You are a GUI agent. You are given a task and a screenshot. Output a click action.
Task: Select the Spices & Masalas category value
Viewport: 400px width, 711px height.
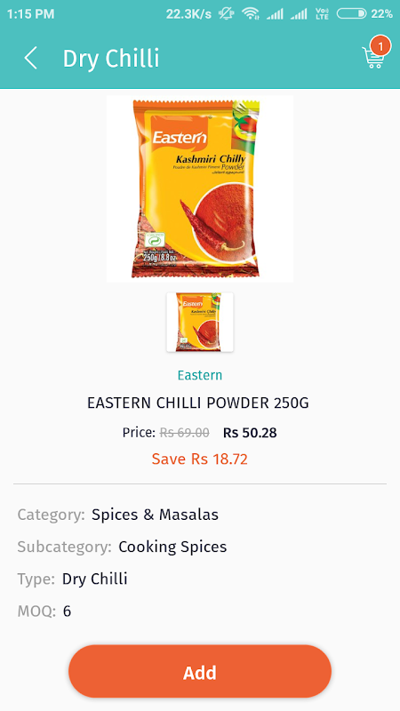(155, 515)
